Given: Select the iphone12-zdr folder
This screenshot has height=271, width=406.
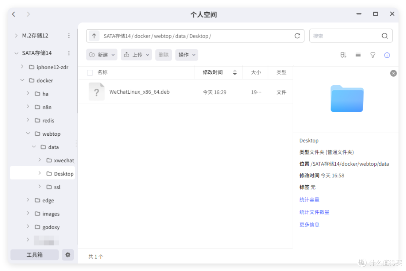Looking at the screenshot, I should coord(48,67).
